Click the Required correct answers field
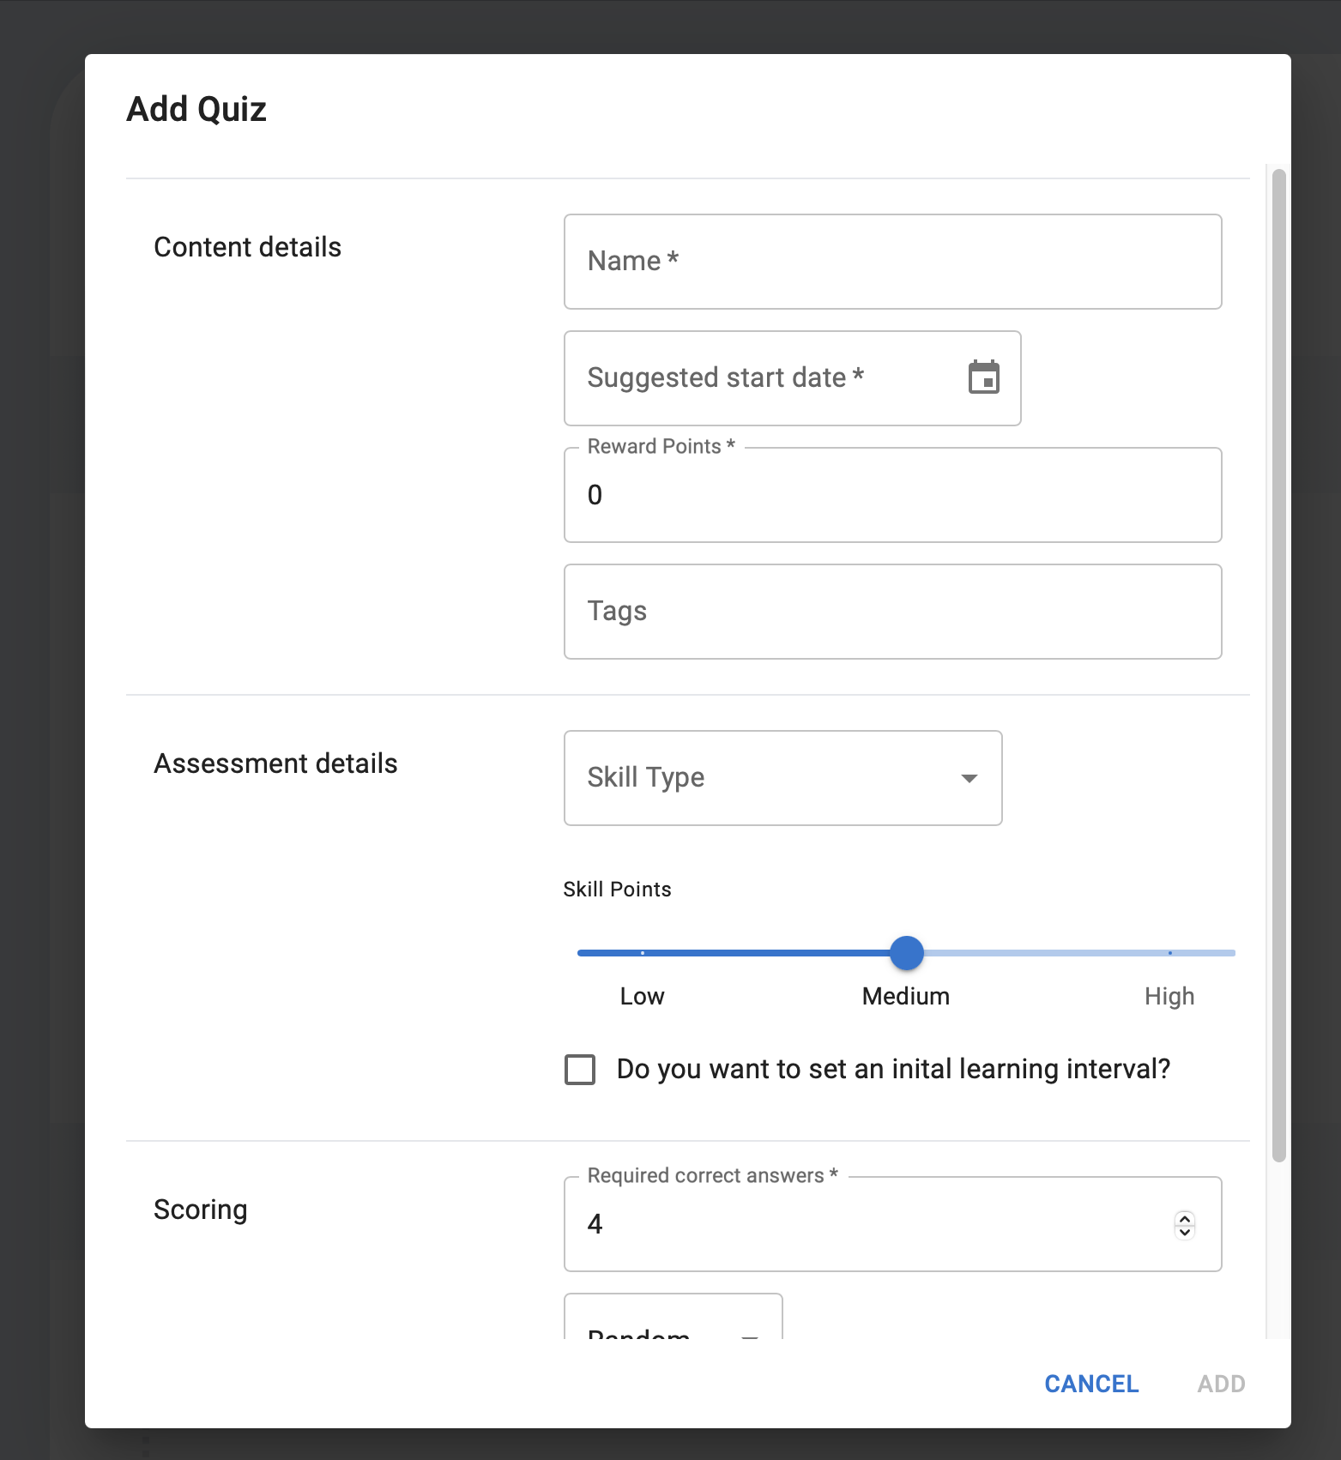The width and height of the screenshot is (1341, 1460). pyautogui.click(x=892, y=1224)
